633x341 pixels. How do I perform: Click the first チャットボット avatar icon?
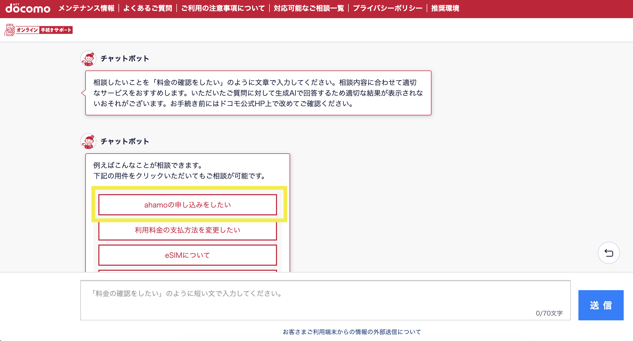click(88, 58)
